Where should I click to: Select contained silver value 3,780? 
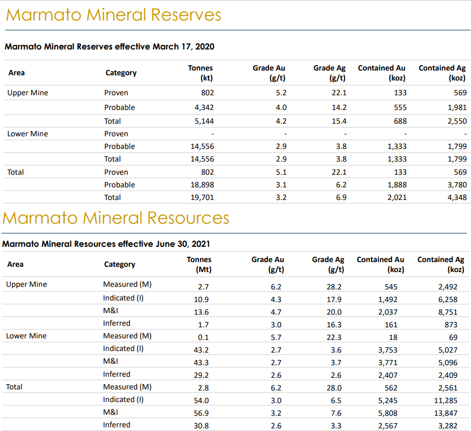[x=457, y=185]
